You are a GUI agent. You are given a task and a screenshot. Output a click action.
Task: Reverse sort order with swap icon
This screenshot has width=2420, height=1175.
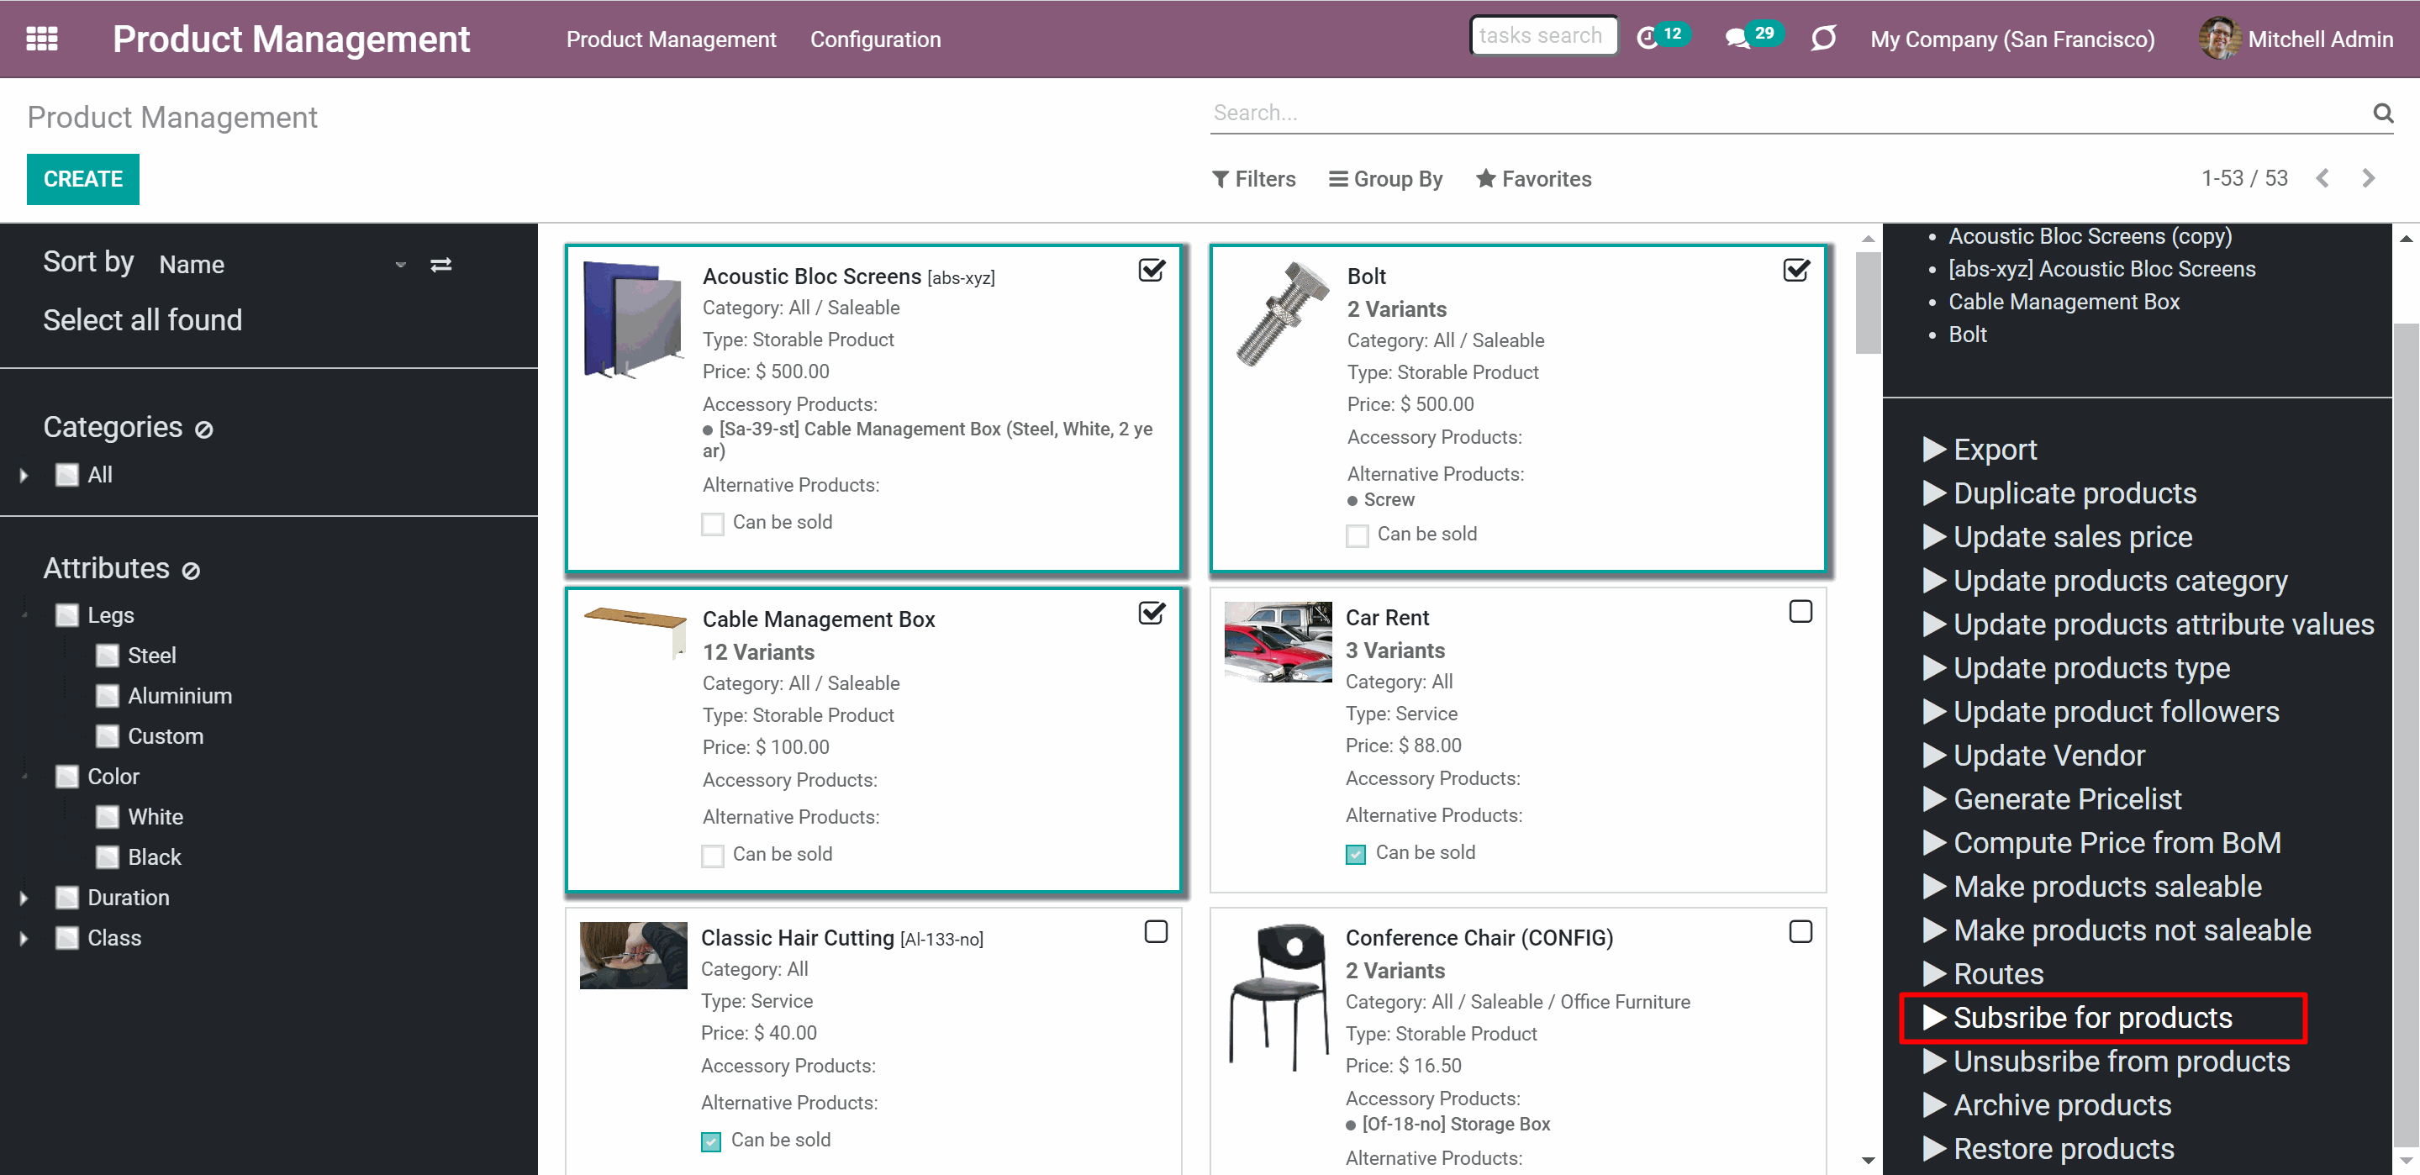click(x=440, y=265)
